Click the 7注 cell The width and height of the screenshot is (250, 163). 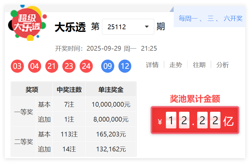tap(69, 104)
